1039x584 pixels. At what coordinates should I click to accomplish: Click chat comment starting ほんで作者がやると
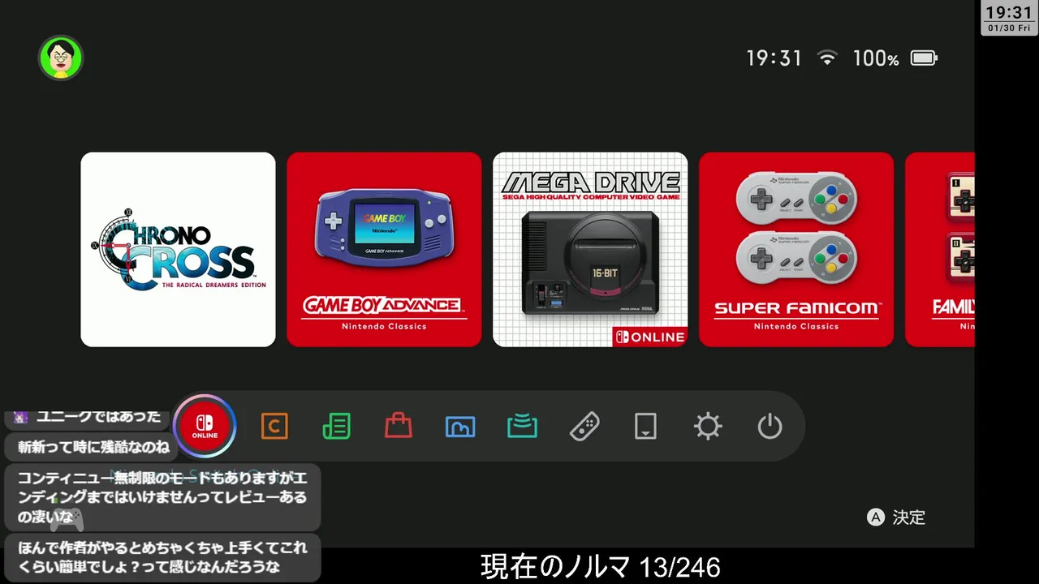pos(162,557)
